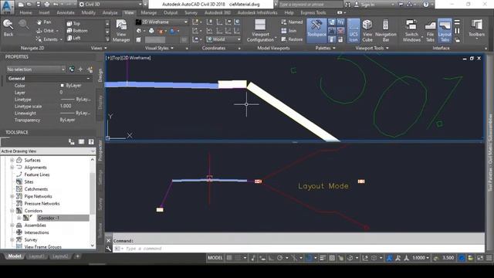Screen dimensions: 494x278
Task: Click Join viewports
Action: [x=289, y=31]
